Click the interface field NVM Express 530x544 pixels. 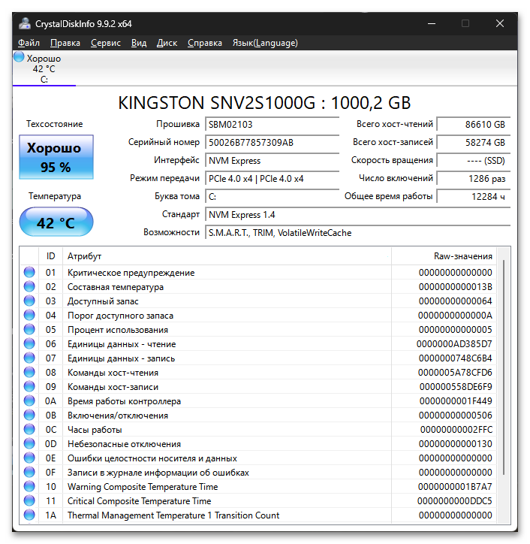272,161
